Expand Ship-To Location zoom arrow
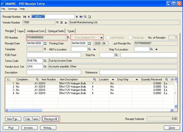The width and height of the screenshot is (183, 132). (156, 49)
